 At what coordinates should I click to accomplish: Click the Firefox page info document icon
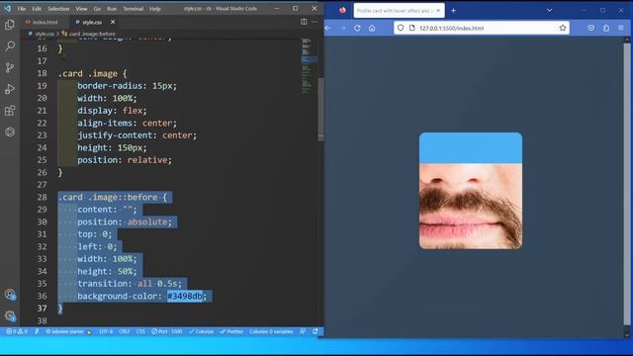[x=411, y=28]
